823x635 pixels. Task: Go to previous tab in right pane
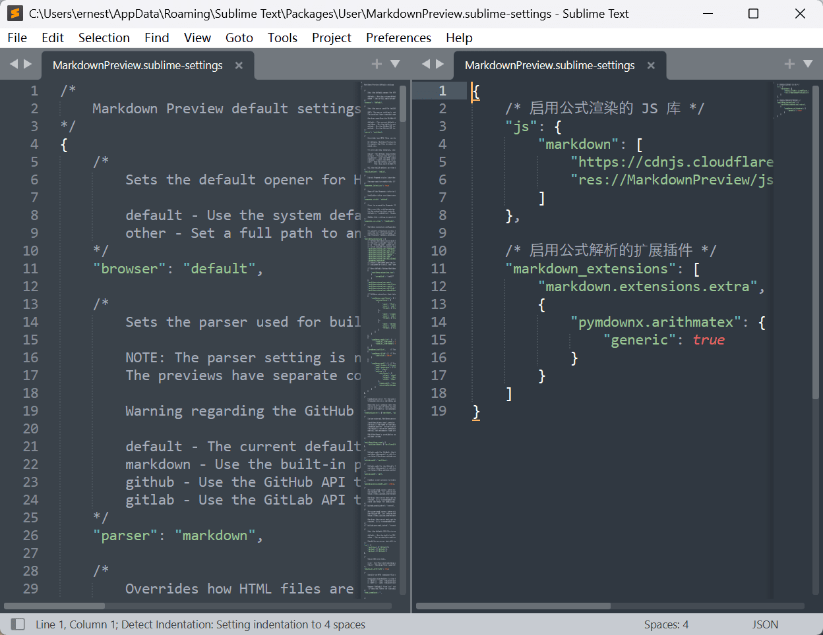point(426,64)
